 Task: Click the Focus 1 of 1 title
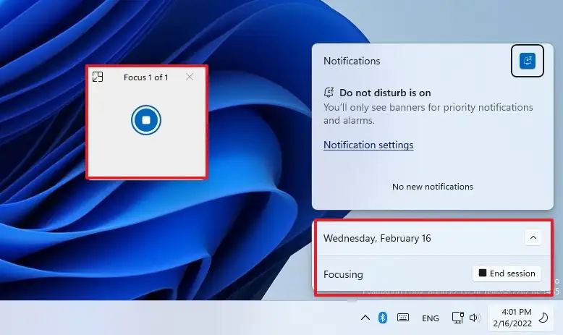pyautogui.click(x=145, y=77)
